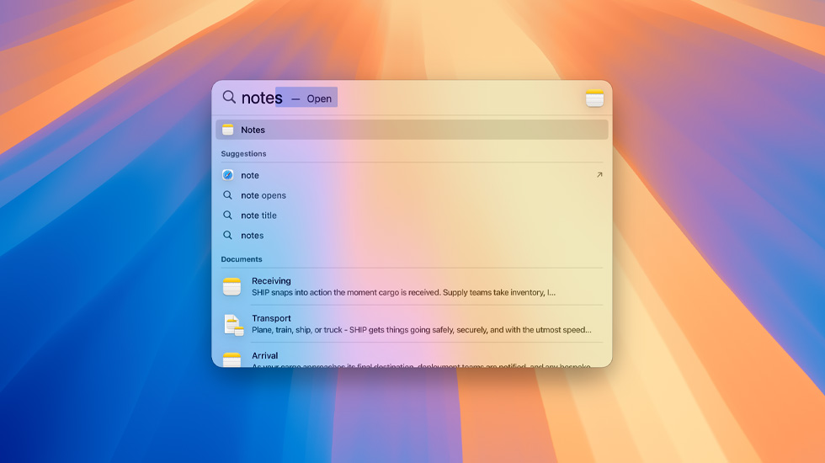Select the highlighted "Open" autocomplete text
Screen dimensions: 825x463
click(318, 98)
